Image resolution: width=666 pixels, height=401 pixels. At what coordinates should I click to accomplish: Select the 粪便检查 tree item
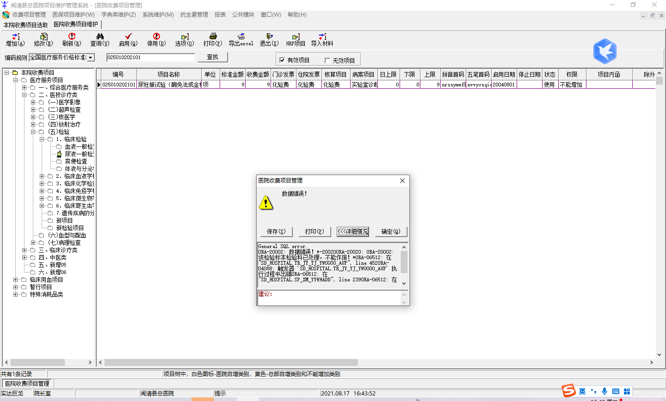pos(76,161)
